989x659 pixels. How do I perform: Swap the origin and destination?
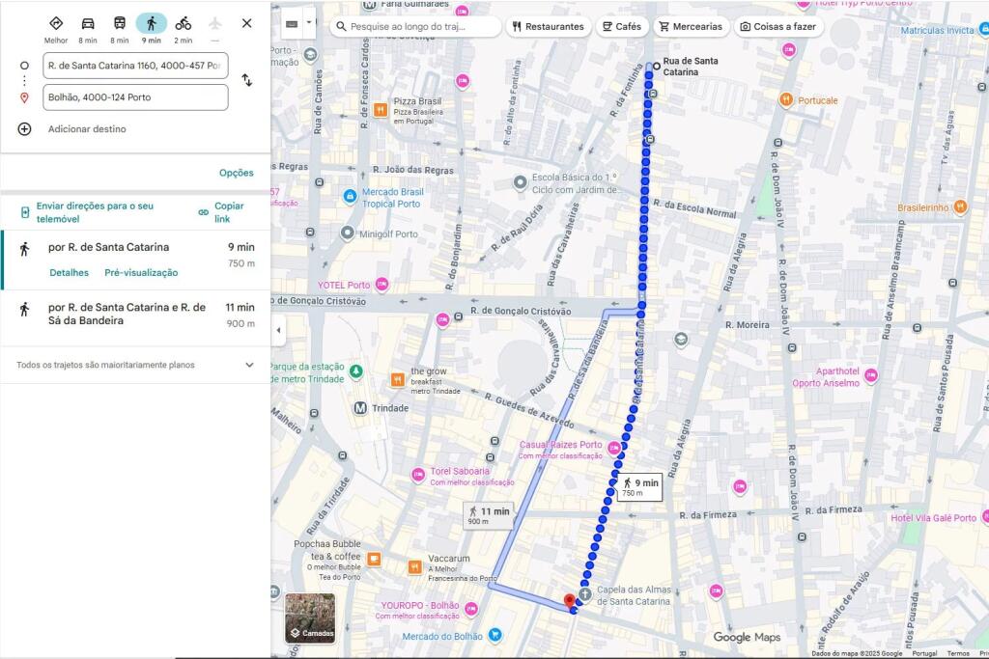click(x=246, y=80)
